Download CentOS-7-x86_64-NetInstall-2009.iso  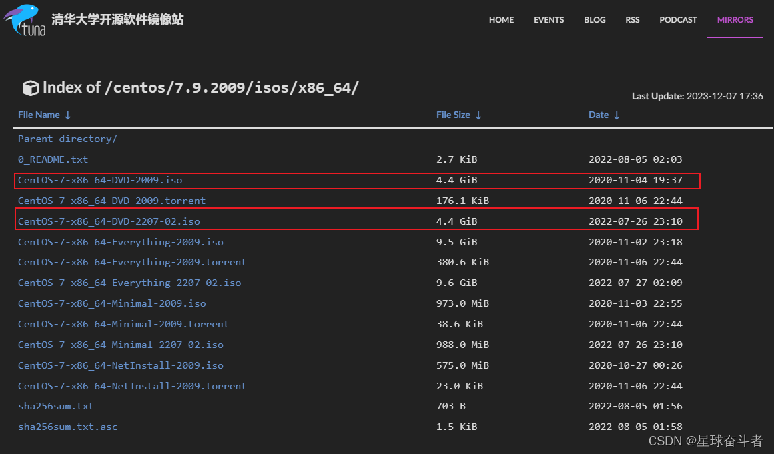[x=121, y=366]
